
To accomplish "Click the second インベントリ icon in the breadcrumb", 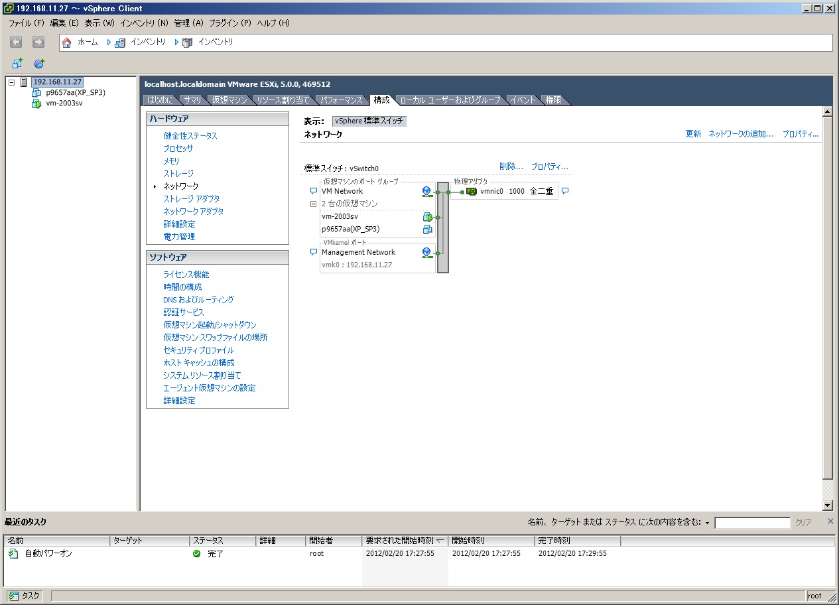I will click(187, 42).
